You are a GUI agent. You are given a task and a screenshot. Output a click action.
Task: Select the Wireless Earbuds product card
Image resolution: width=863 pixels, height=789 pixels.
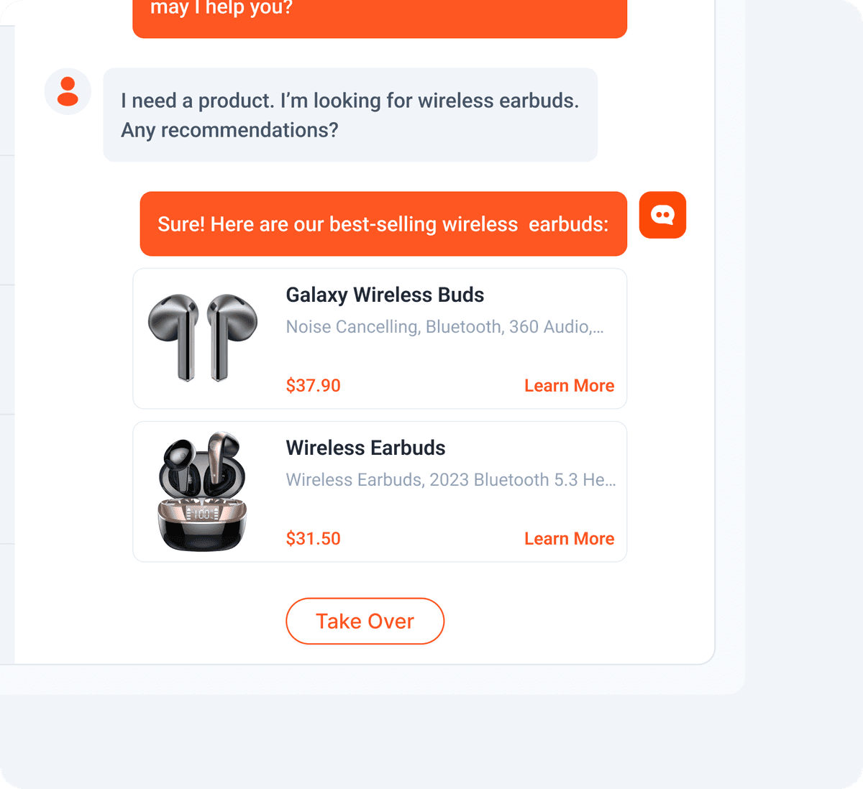point(379,491)
